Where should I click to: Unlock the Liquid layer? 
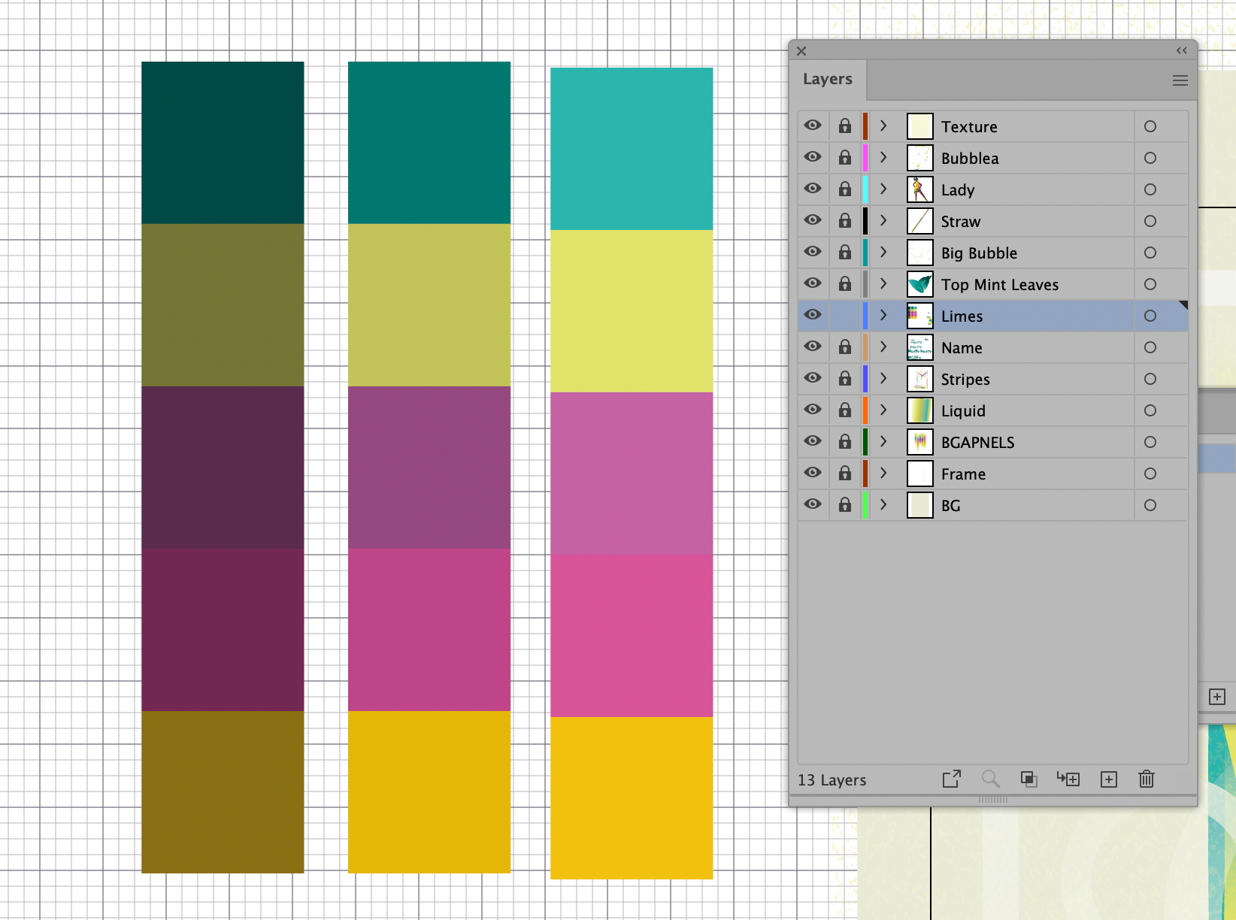tap(845, 410)
